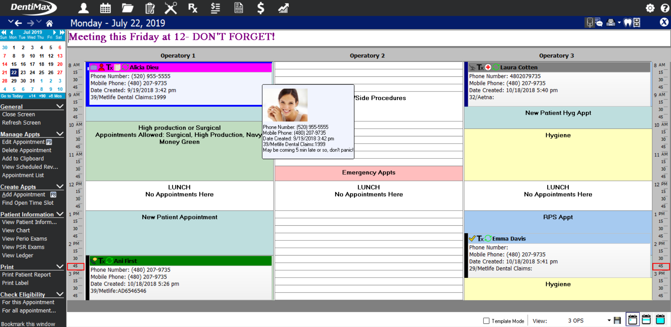Click the floppy disk save view icon
The width and height of the screenshot is (671, 327).
617,320
